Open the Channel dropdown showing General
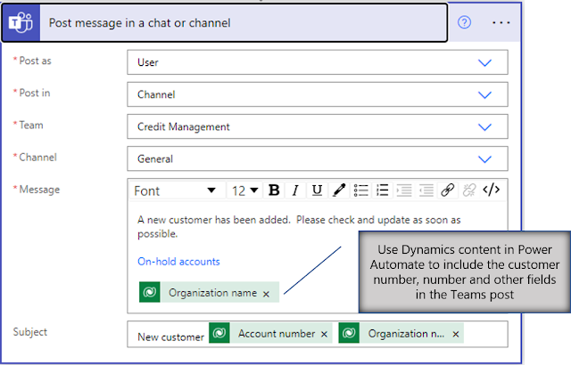The width and height of the screenshot is (571, 365). click(x=485, y=159)
